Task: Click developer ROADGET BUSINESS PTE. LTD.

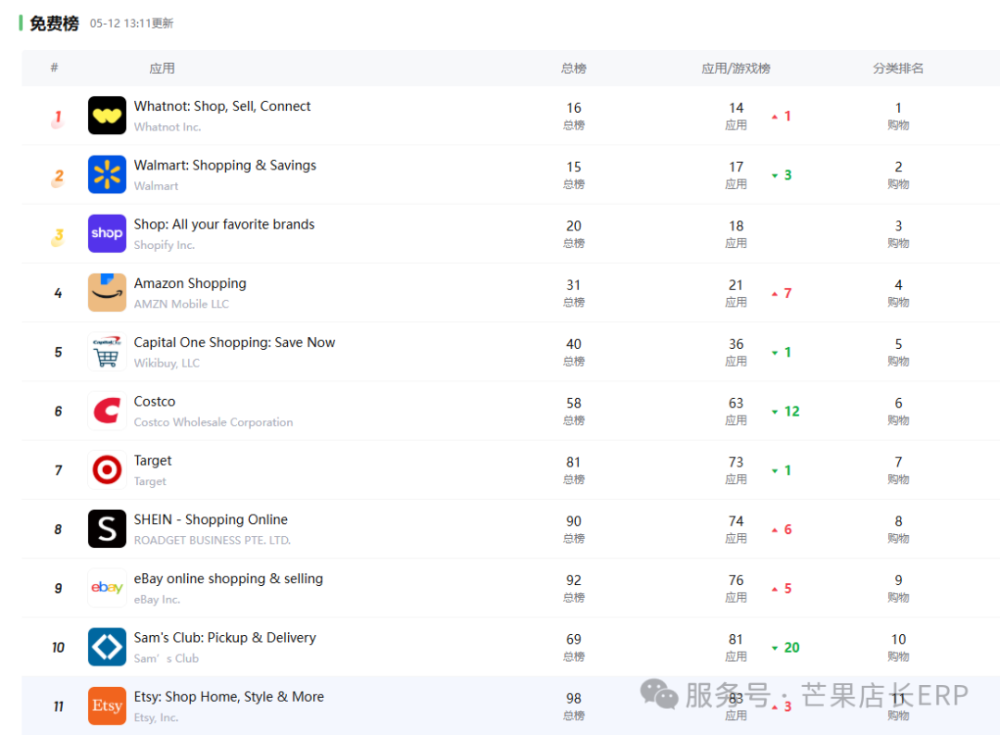Action: pos(212,541)
